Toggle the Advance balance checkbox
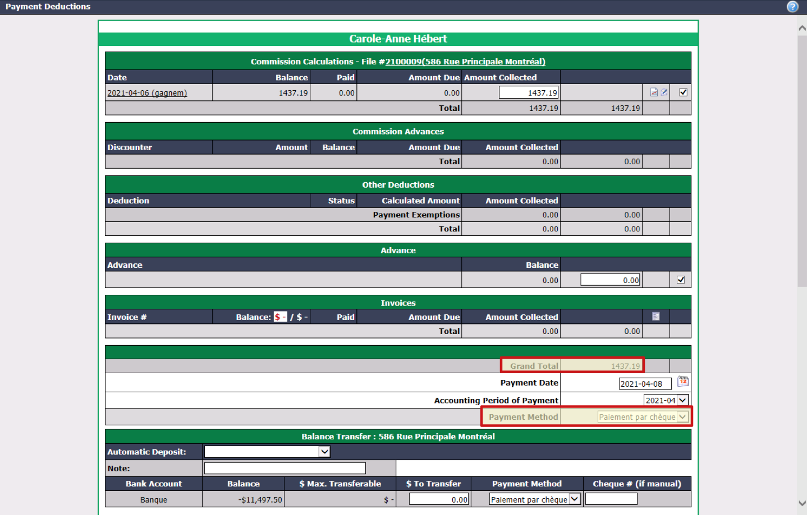The image size is (807, 515). (x=681, y=280)
